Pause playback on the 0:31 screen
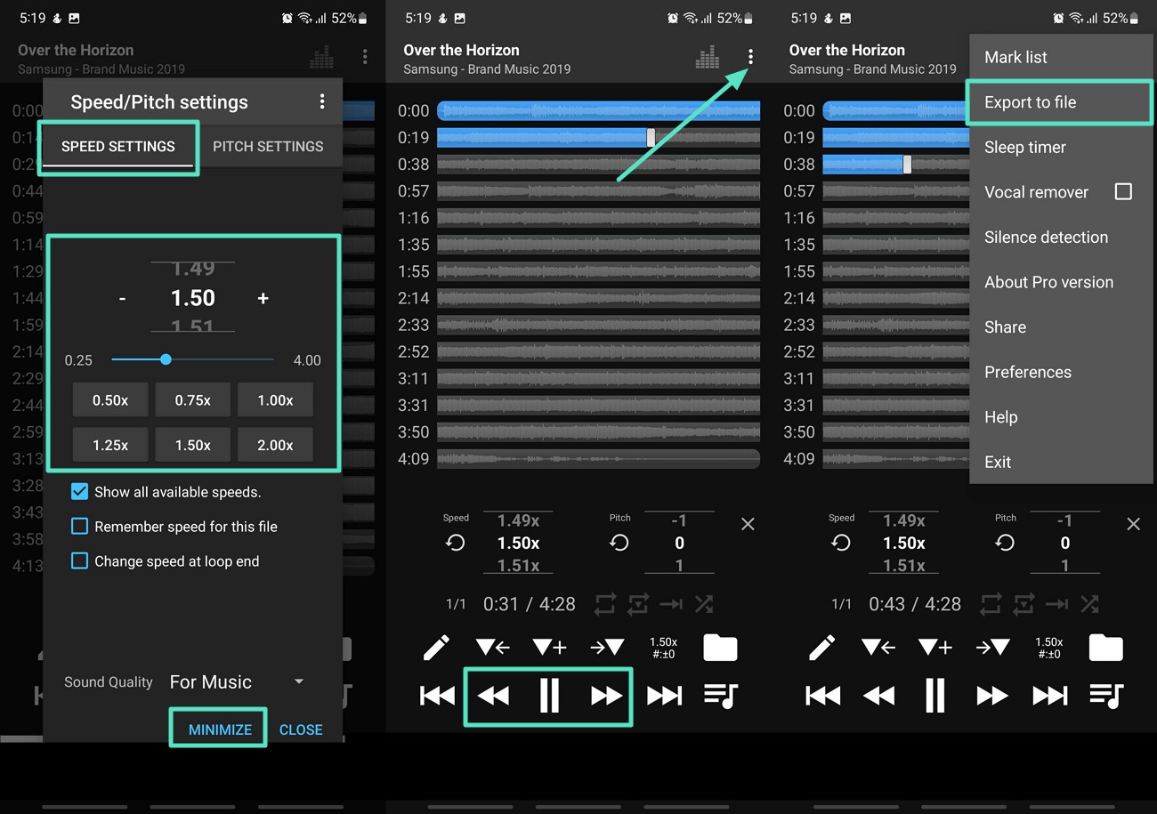The width and height of the screenshot is (1157, 814). point(549,696)
